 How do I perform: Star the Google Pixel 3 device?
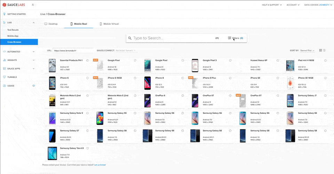point(230,61)
